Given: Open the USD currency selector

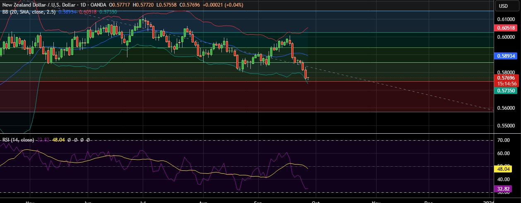Looking at the screenshot, I should tap(504, 6).
